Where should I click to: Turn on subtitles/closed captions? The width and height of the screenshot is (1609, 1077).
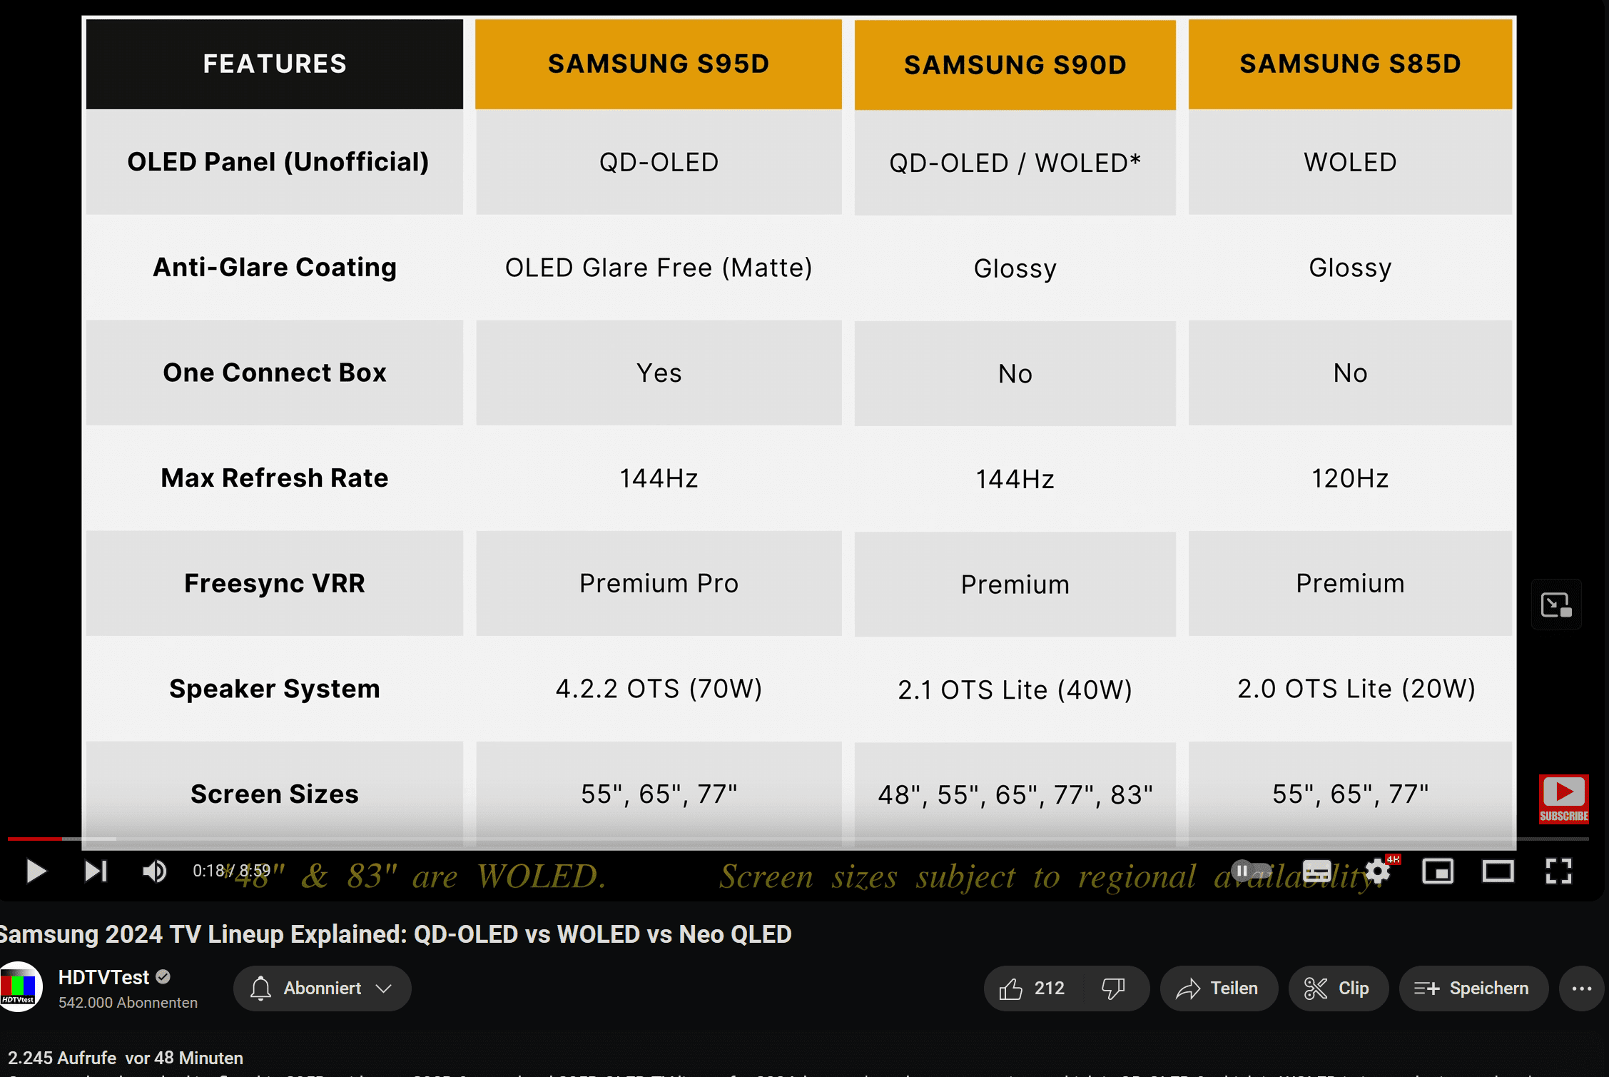click(x=1316, y=871)
